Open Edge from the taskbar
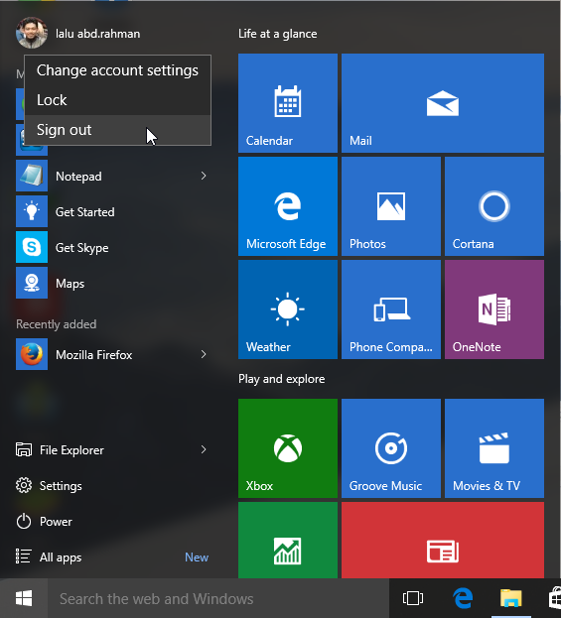The width and height of the screenshot is (561, 618). pyautogui.click(x=463, y=598)
